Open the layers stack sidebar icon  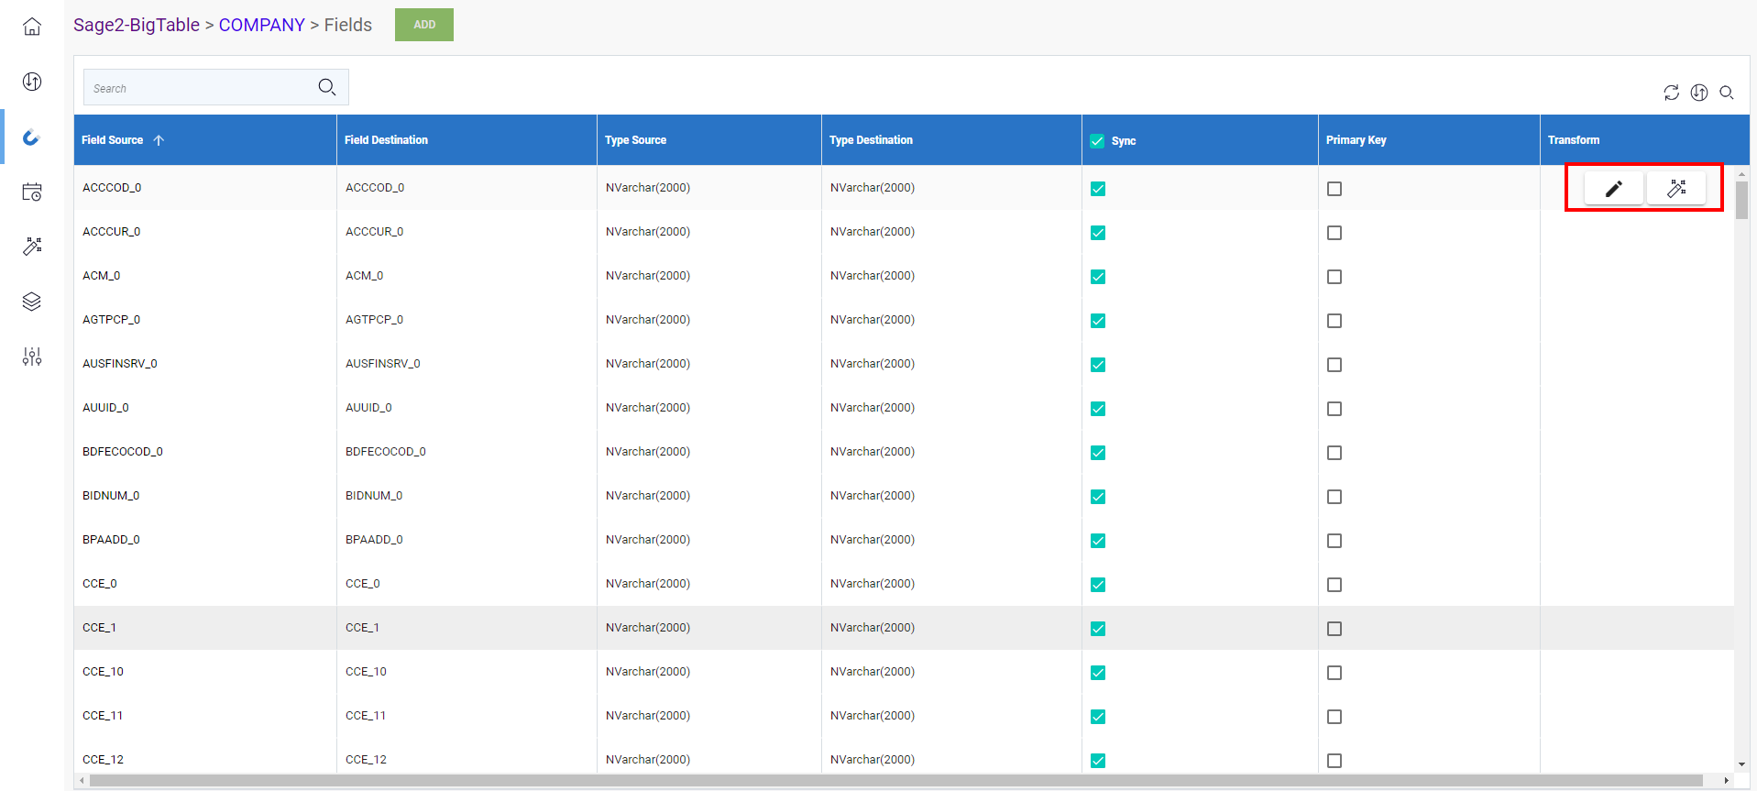click(32, 302)
